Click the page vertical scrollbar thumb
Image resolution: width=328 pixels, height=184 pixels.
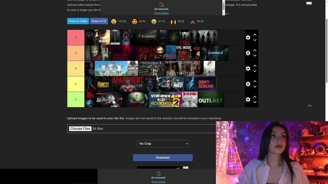[x=326, y=51]
